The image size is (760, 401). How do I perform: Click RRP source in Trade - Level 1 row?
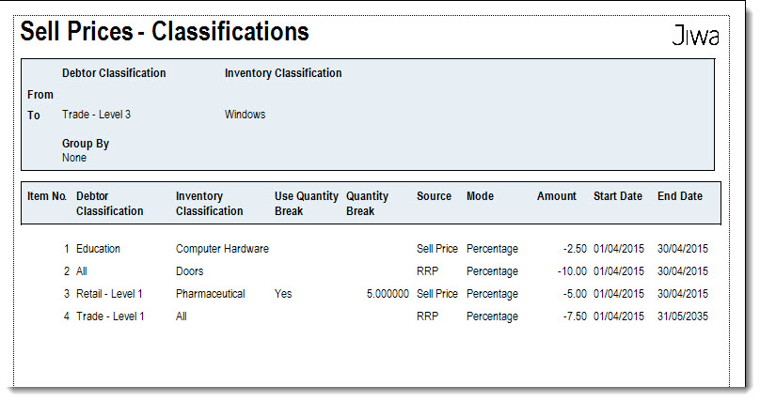point(427,316)
